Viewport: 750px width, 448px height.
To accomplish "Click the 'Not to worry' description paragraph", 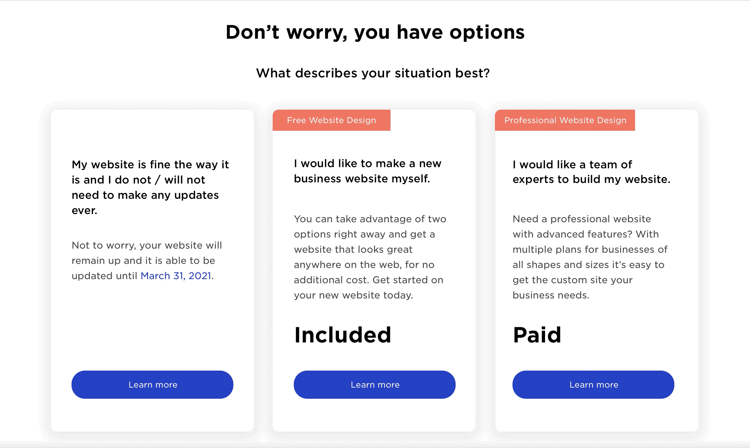I will click(147, 260).
